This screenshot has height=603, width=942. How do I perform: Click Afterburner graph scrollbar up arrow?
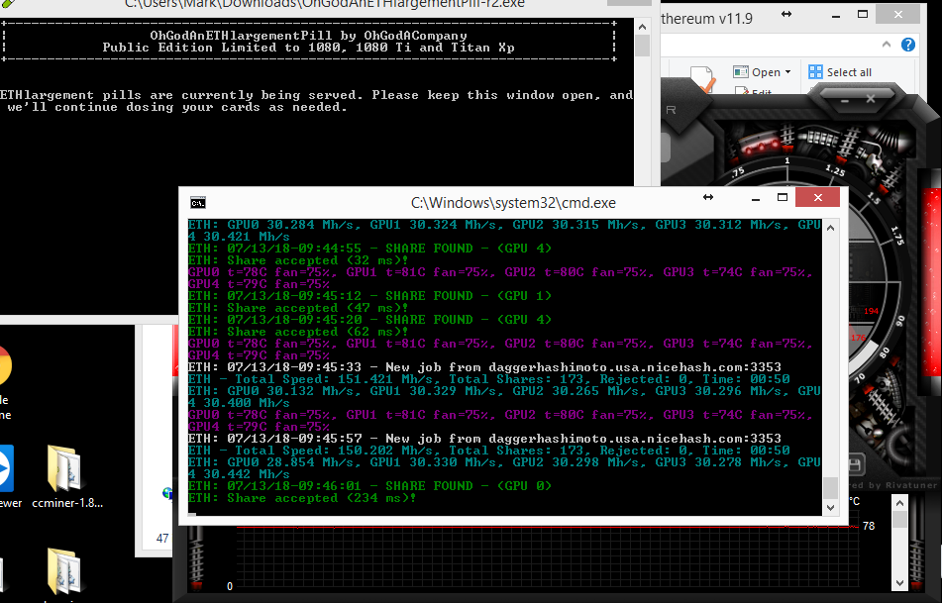click(899, 503)
